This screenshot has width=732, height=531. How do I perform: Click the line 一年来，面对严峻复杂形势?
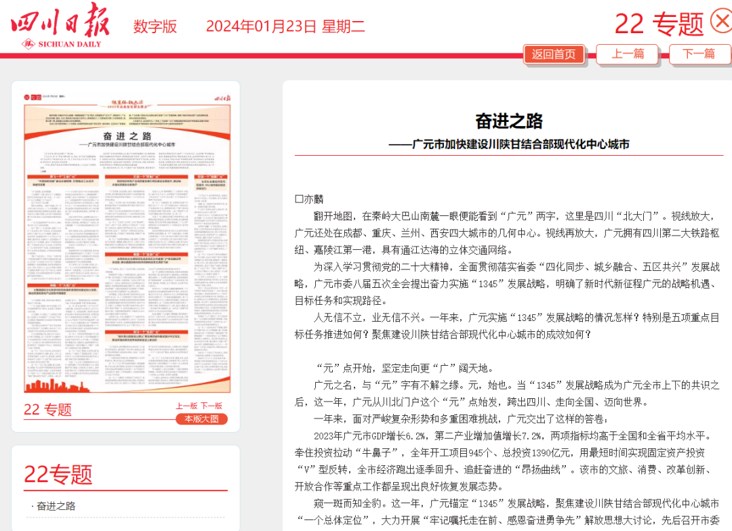pyautogui.click(x=462, y=419)
